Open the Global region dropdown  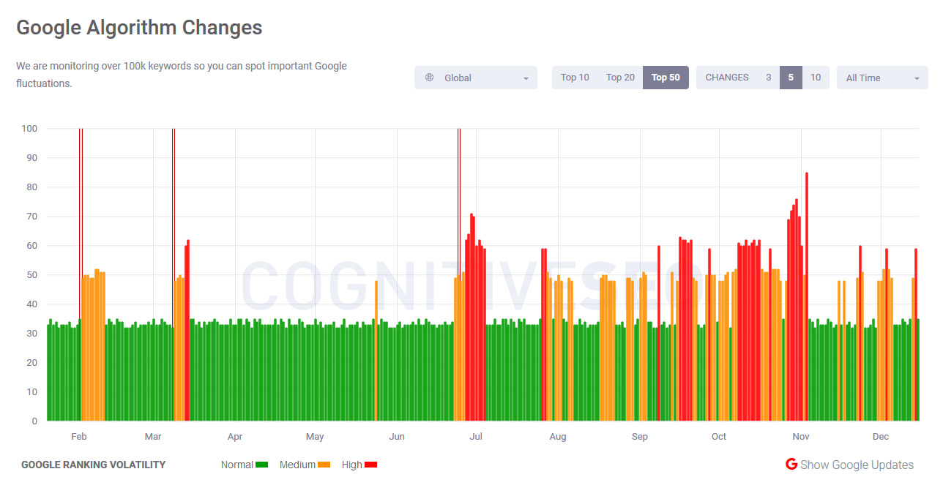(x=476, y=77)
